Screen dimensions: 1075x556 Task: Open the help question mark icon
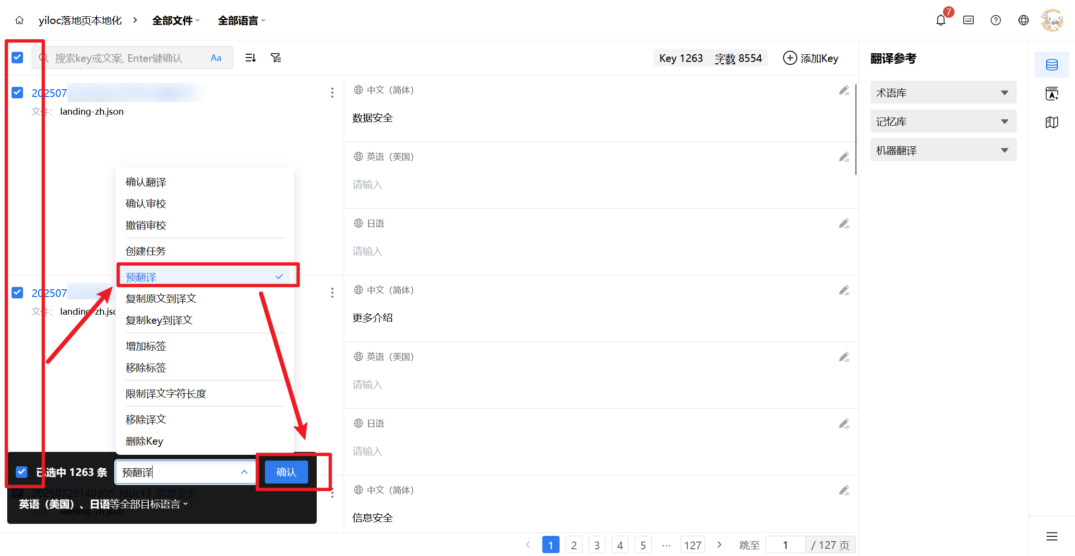click(996, 20)
